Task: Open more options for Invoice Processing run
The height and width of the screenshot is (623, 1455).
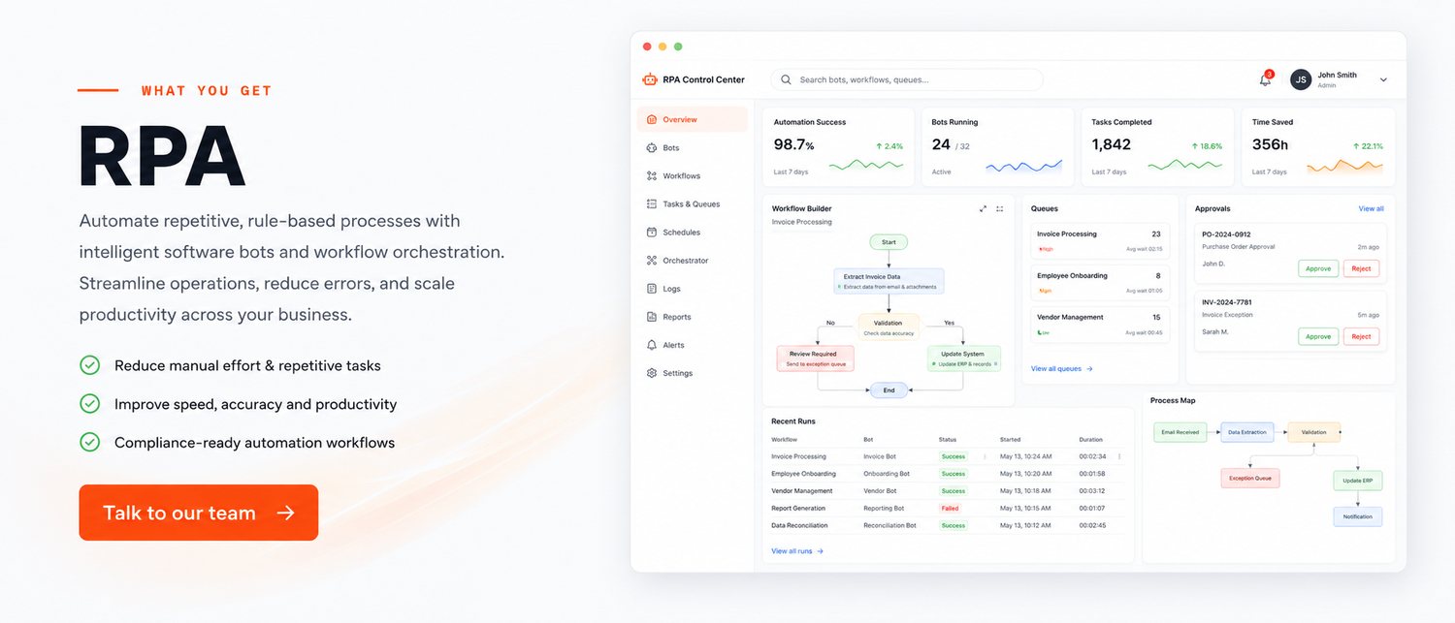Action: (1119, 456)
